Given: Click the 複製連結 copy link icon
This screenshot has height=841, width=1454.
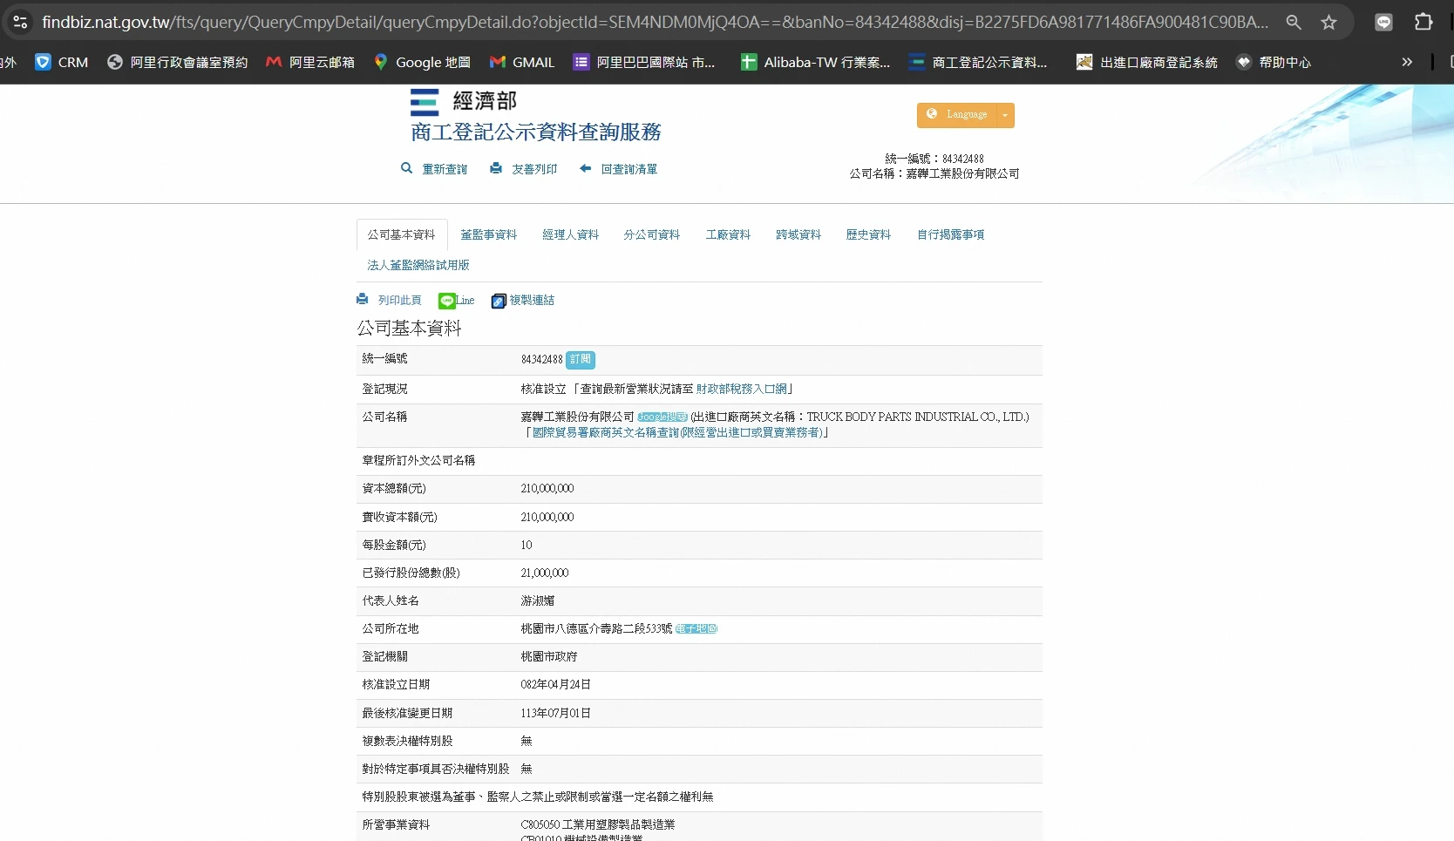Looking at the screenshot, I should [499, 301].
